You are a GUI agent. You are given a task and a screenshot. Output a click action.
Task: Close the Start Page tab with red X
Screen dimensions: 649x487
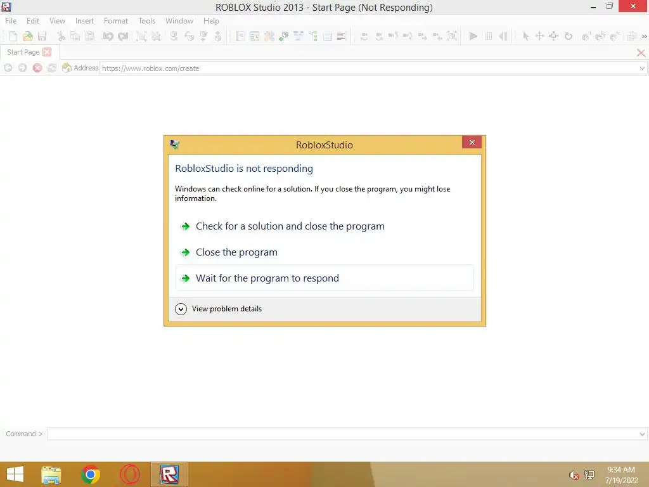(x=47, y=52)
